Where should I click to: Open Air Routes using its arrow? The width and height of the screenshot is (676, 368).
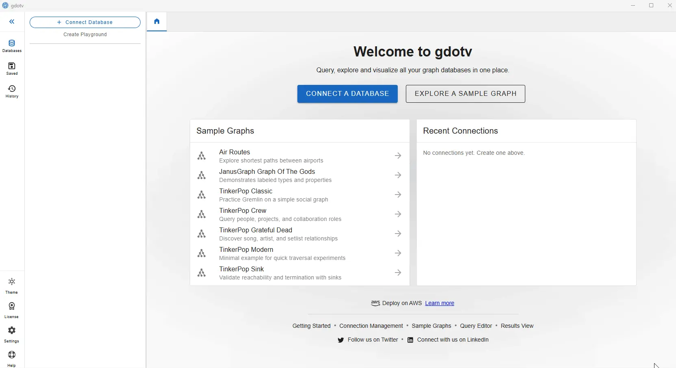[x=398, y=156]
